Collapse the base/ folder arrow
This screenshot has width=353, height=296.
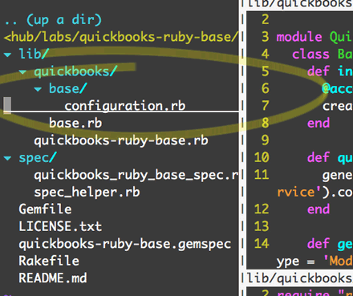coord(38,89)
